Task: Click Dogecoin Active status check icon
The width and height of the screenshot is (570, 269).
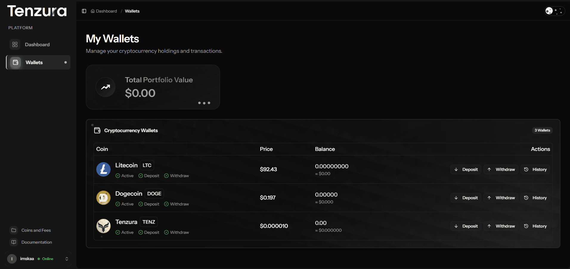Action: point(118,204)
